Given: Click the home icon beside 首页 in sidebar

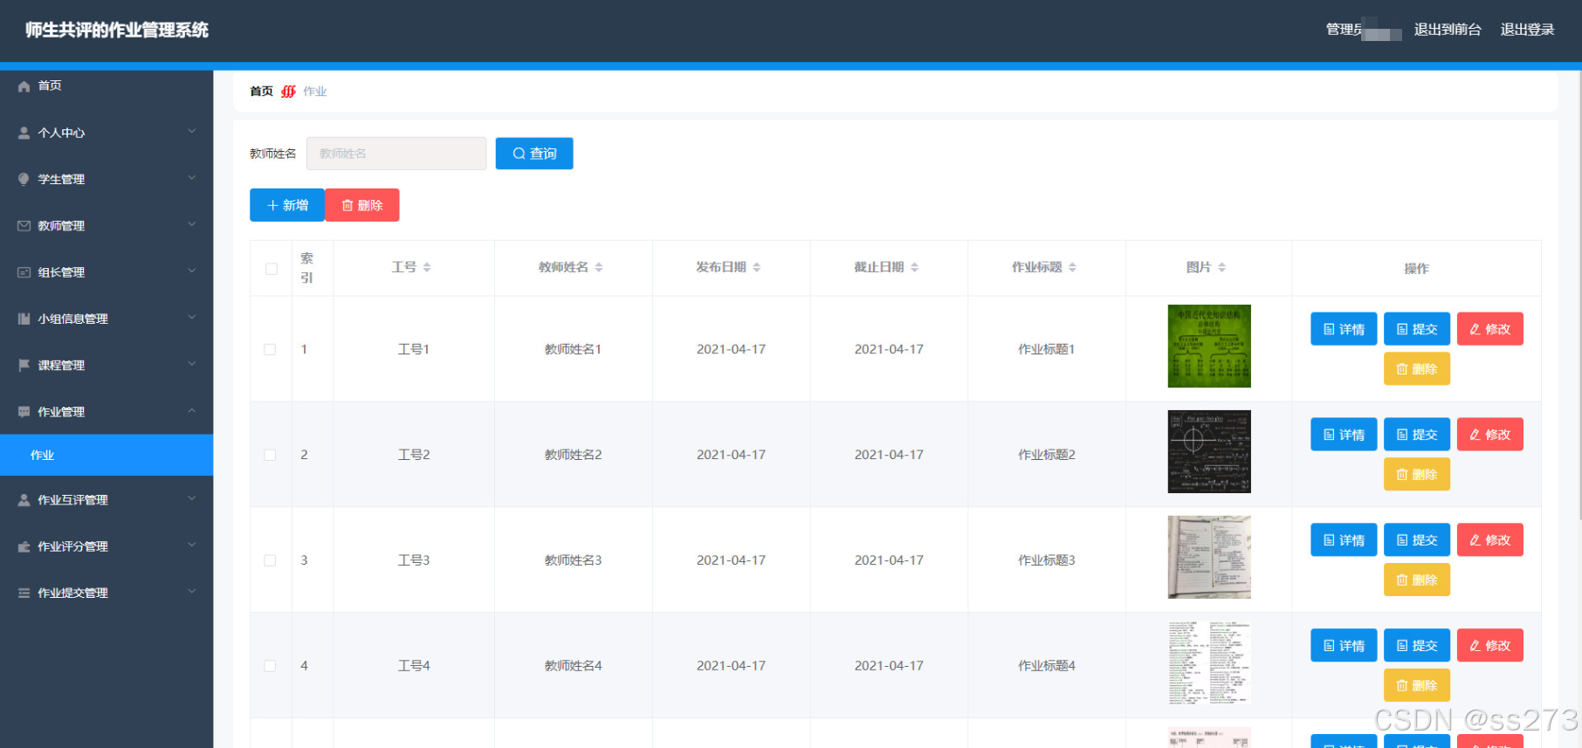Looking at the screenshot, I should [24, 86].
